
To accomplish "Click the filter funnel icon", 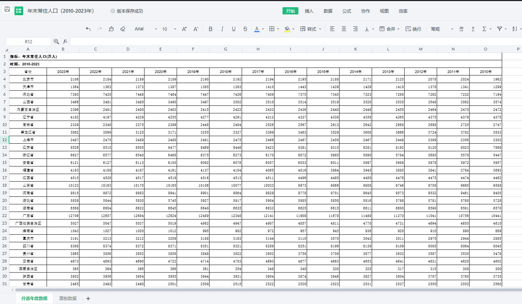I will [500, 29].
